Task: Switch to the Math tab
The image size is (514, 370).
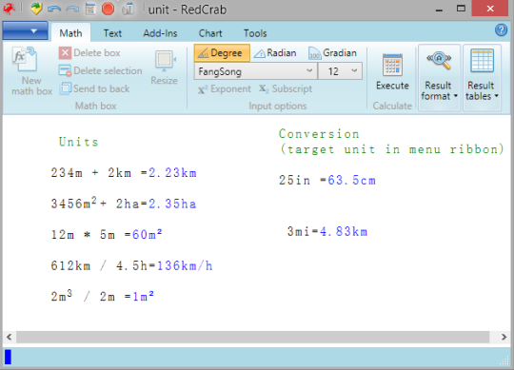Action: (x=70, y=33)
